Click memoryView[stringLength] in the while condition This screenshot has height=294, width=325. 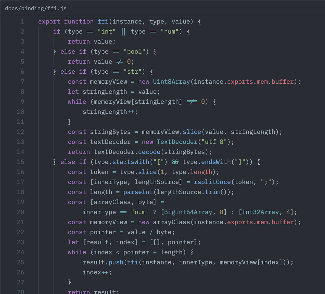click(x=138, y=102)
